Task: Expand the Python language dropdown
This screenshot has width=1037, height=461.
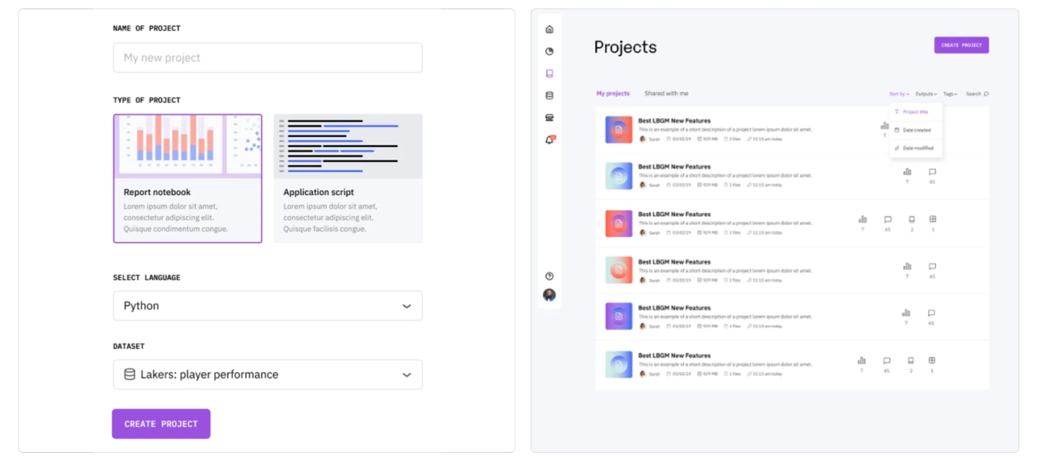Action: click(267, 306)
